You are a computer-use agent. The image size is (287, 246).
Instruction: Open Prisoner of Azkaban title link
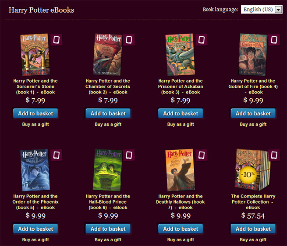pos(181,87)
